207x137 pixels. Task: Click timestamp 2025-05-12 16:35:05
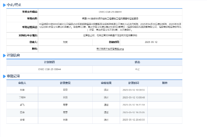(x=134, y=112)
